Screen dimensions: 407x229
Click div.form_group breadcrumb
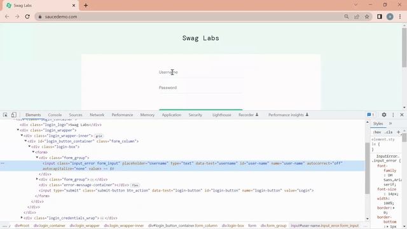tap(273, 226)
